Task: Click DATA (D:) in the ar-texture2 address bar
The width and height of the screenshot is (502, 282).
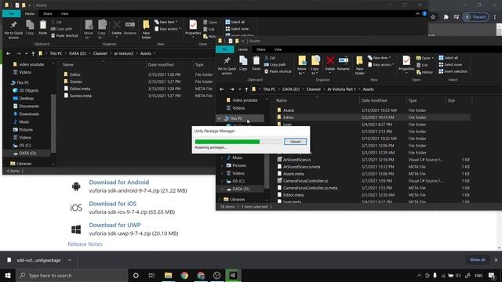Action: (x=78, y=53)
